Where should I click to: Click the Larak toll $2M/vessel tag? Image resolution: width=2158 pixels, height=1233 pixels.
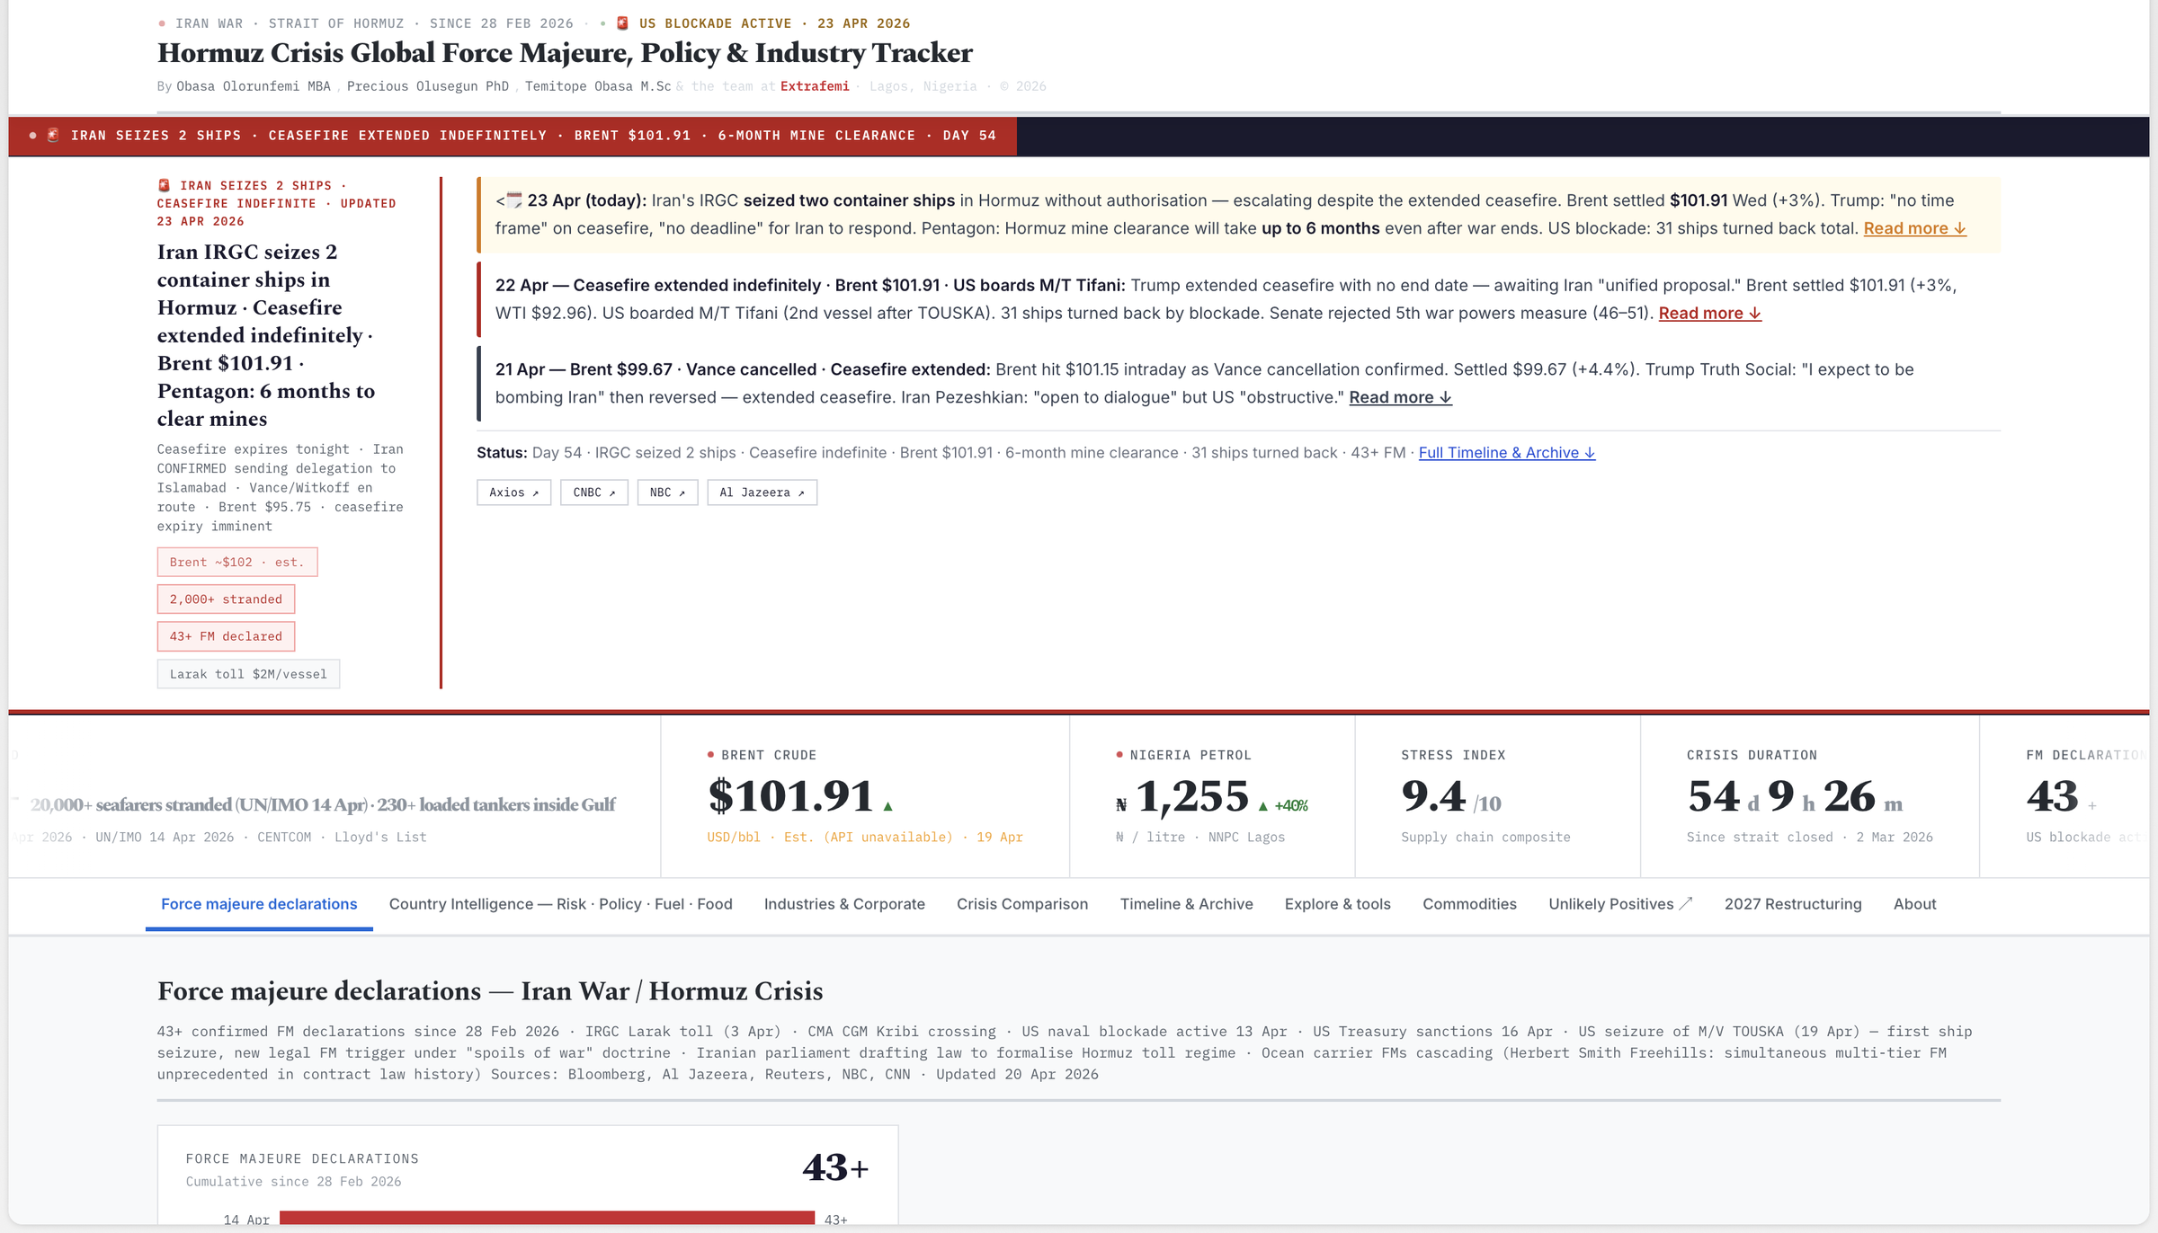pyautogui.click(x=248, y=674)
